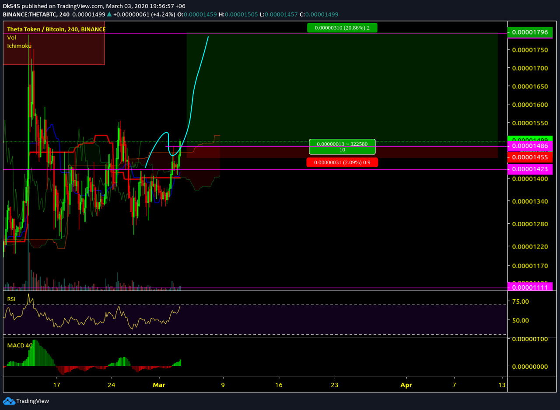The width and height of the screenshot is (560, 410).
Task: Click the magenta 0.00001486 price tag
Action: (x=530, y=146)
